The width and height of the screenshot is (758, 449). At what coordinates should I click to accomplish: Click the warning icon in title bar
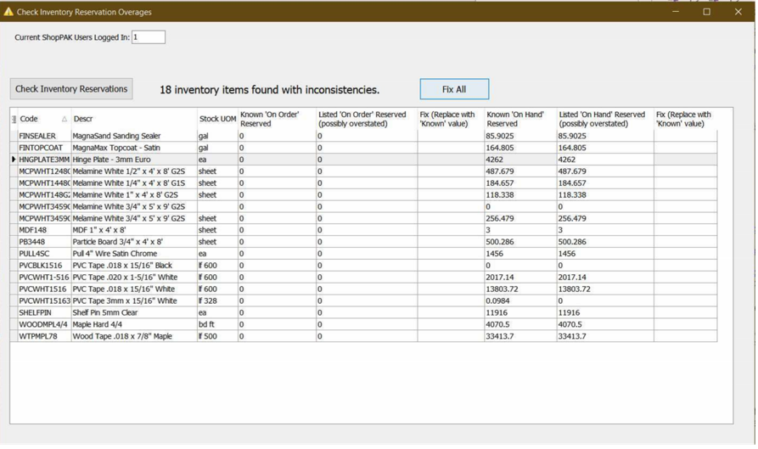pos(8,12)
